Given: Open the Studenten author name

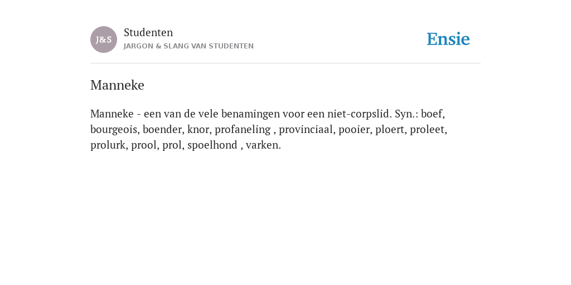Looking at the screenshot, I should 148,32.
